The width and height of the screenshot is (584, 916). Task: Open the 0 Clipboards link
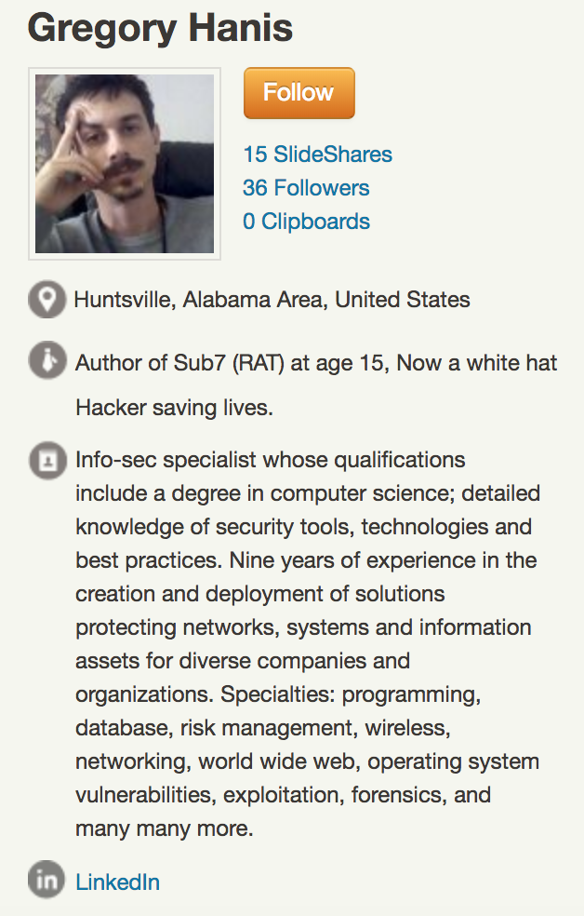(306, 222)
